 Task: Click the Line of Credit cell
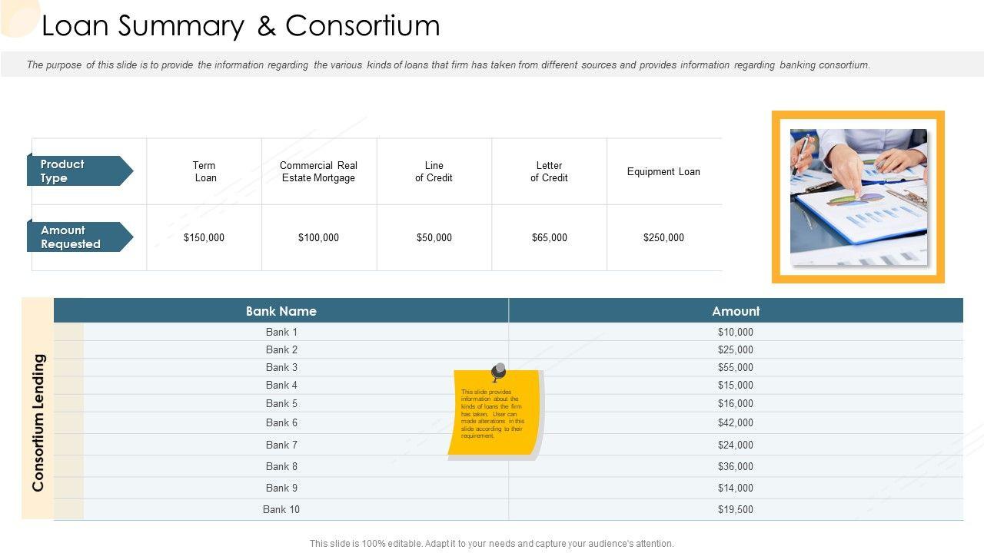[x=434, y=171]
